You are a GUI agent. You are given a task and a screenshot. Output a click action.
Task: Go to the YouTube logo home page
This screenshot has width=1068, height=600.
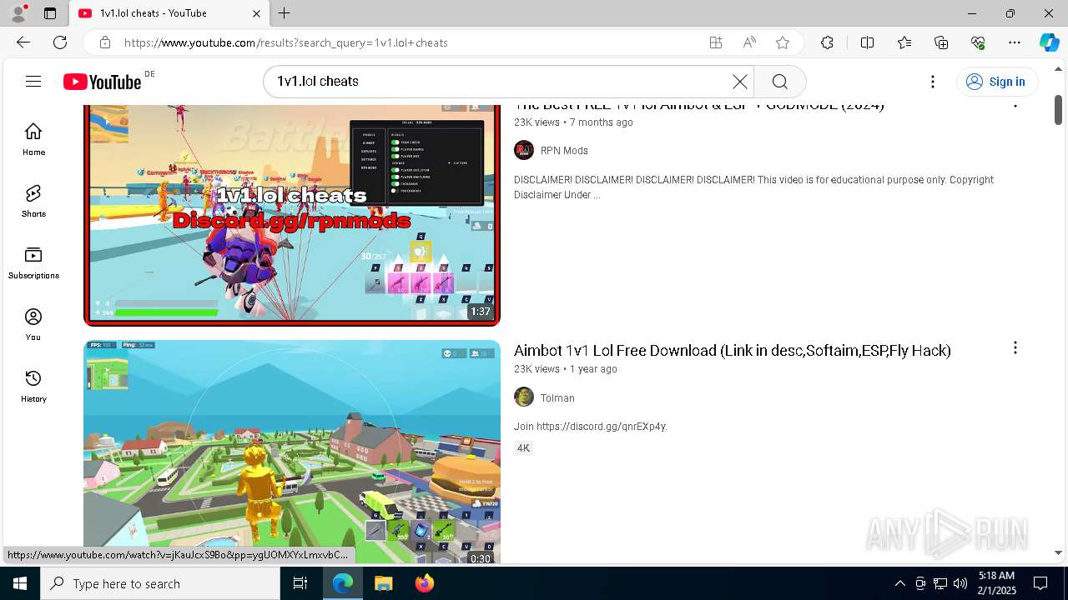(x=103, y=82)
